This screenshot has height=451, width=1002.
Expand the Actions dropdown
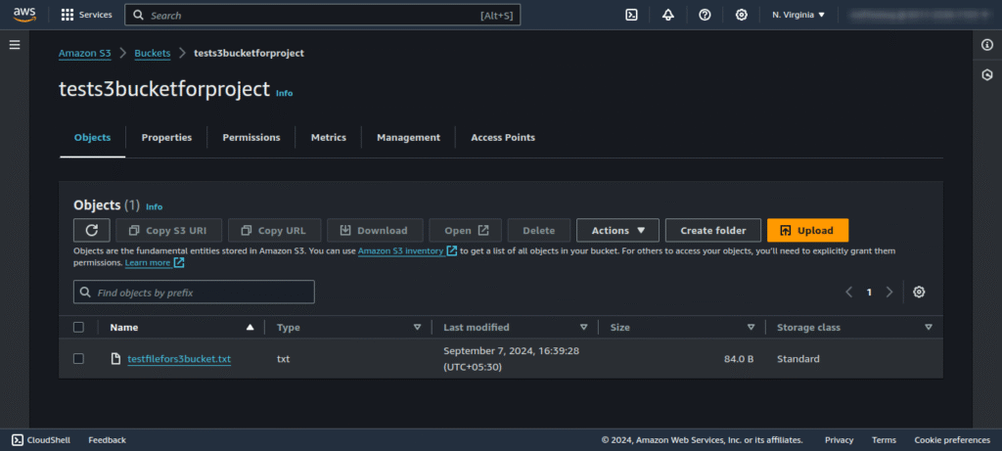pyautogui.click(x=617, y=230)
